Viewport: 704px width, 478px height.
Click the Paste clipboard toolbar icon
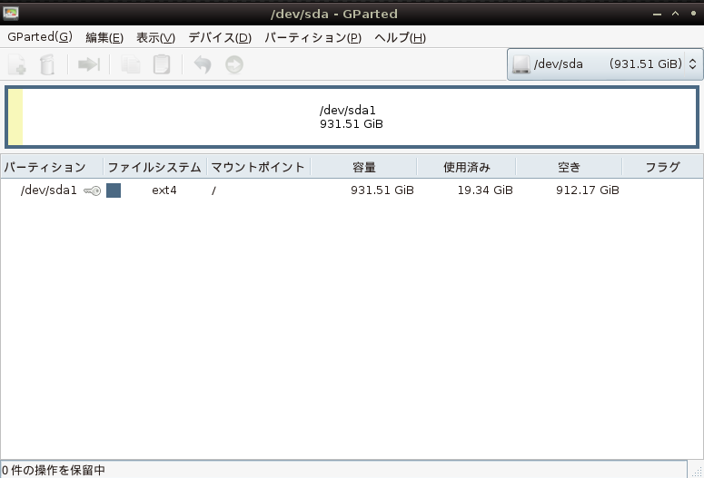(162, 64)
